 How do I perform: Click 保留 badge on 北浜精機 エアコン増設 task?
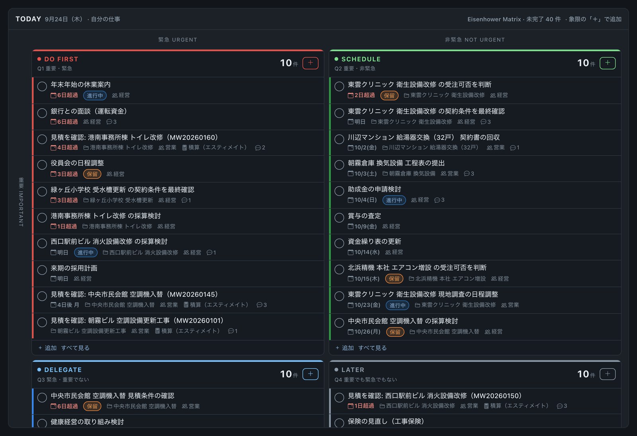[394, 279]
